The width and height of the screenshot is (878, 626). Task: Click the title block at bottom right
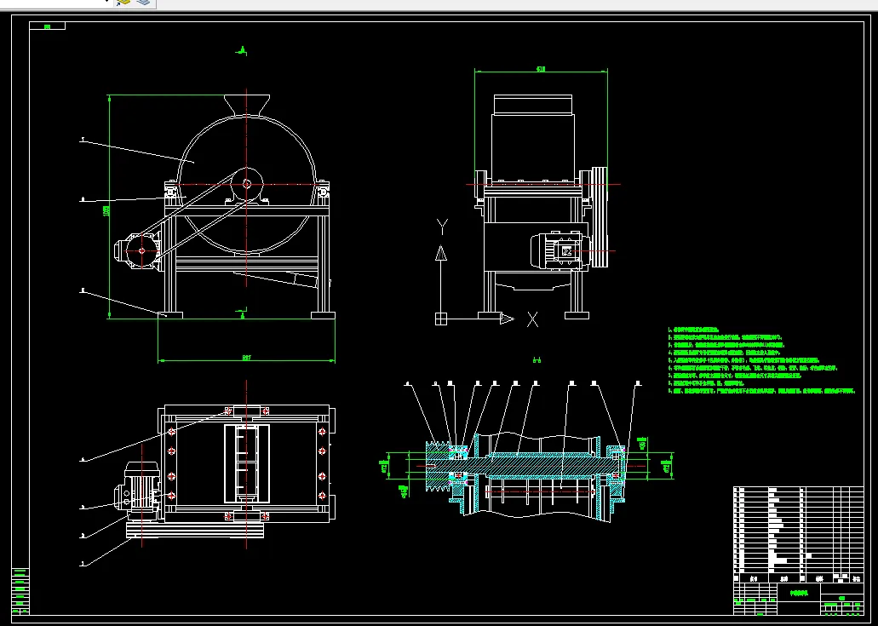pyautogui.click(x=798, y=596)
